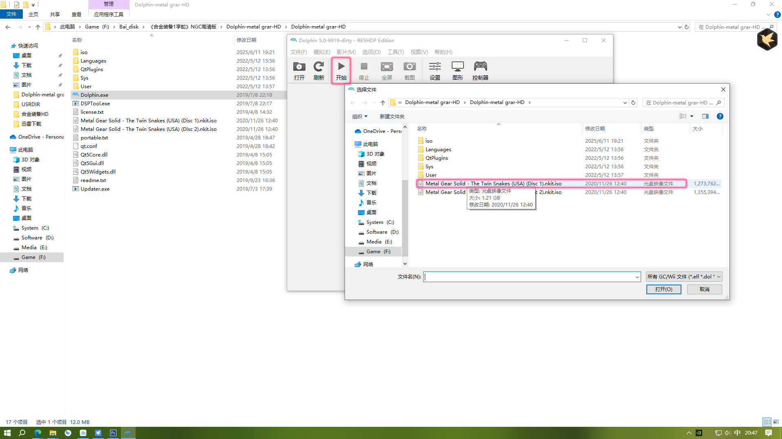782x439 pixels.
Task: Go up one folder in file dialog
Action: [383, 102]
